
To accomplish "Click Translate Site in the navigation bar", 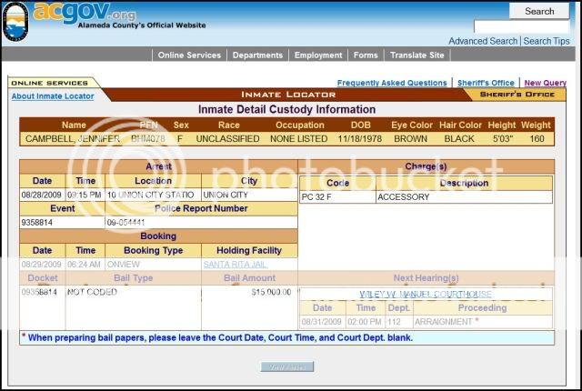I will point(417,55).
